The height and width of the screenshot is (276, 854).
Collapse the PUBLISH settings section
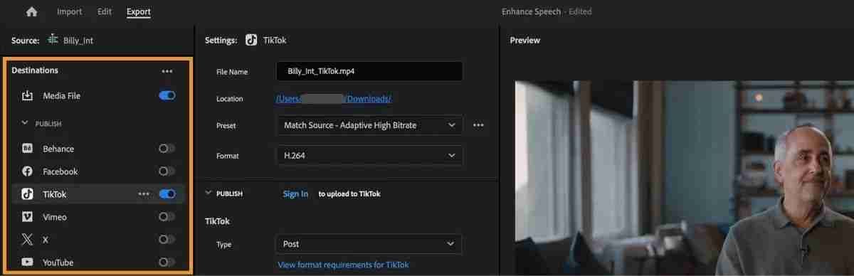pyautogui.click(x=209, y=193)
